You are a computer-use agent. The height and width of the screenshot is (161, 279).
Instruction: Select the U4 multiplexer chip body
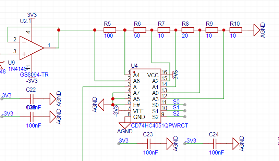146,96
